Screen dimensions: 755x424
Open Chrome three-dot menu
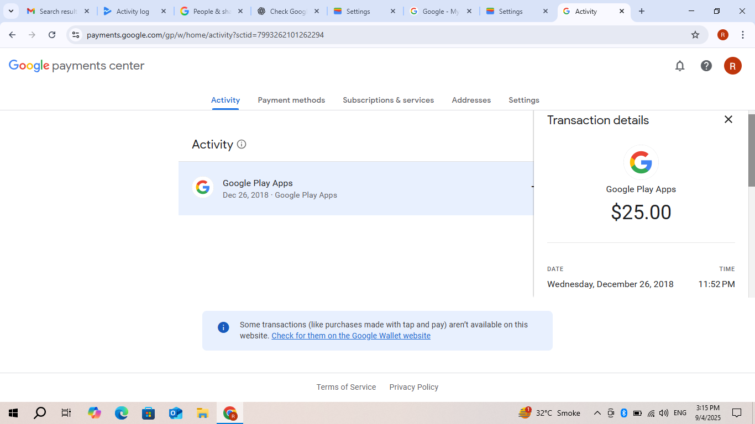click(x=743, y=35)
